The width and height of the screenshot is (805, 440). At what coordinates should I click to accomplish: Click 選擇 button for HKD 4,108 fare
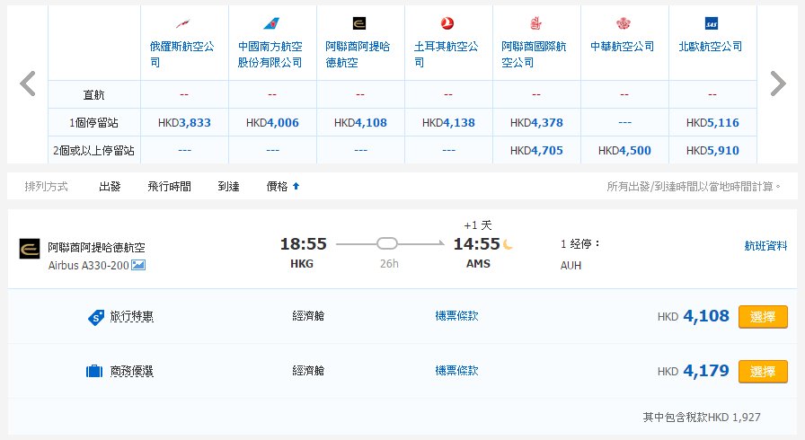(763, 317)
